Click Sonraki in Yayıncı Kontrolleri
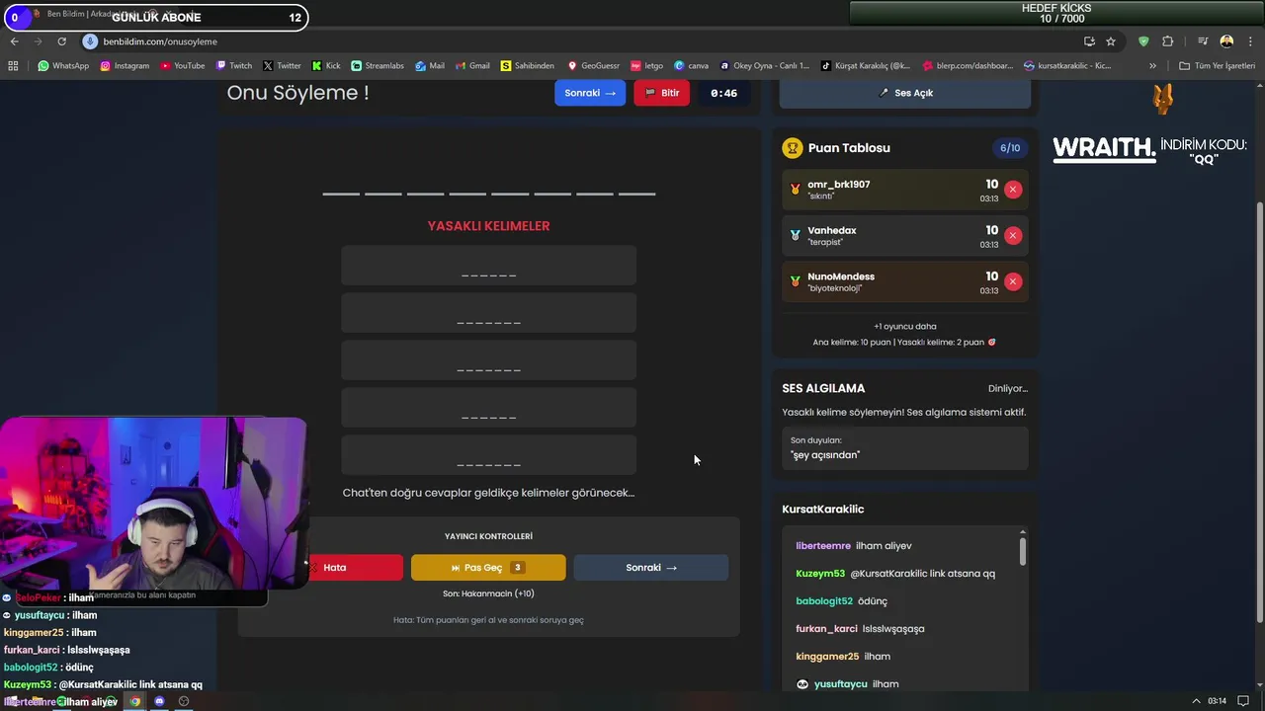This screenshot has height=711, width=1265. [x=651, y=568]
